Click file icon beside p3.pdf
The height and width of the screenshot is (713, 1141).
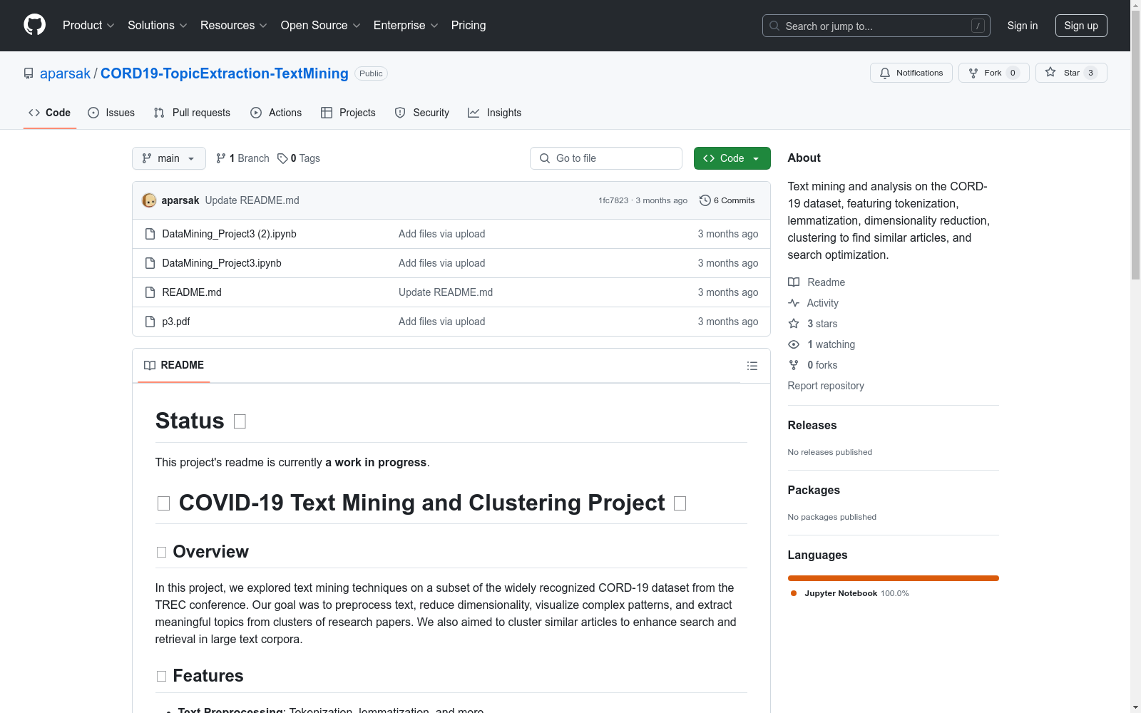click(x=150, y=322)
